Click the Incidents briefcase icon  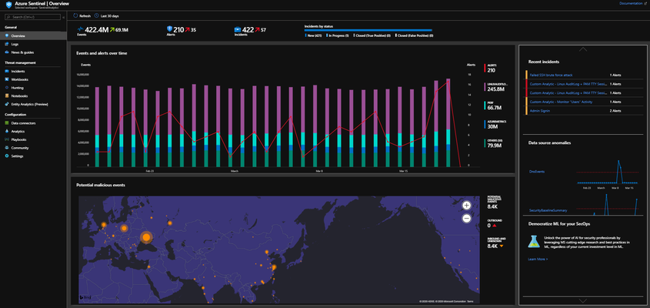237,29
